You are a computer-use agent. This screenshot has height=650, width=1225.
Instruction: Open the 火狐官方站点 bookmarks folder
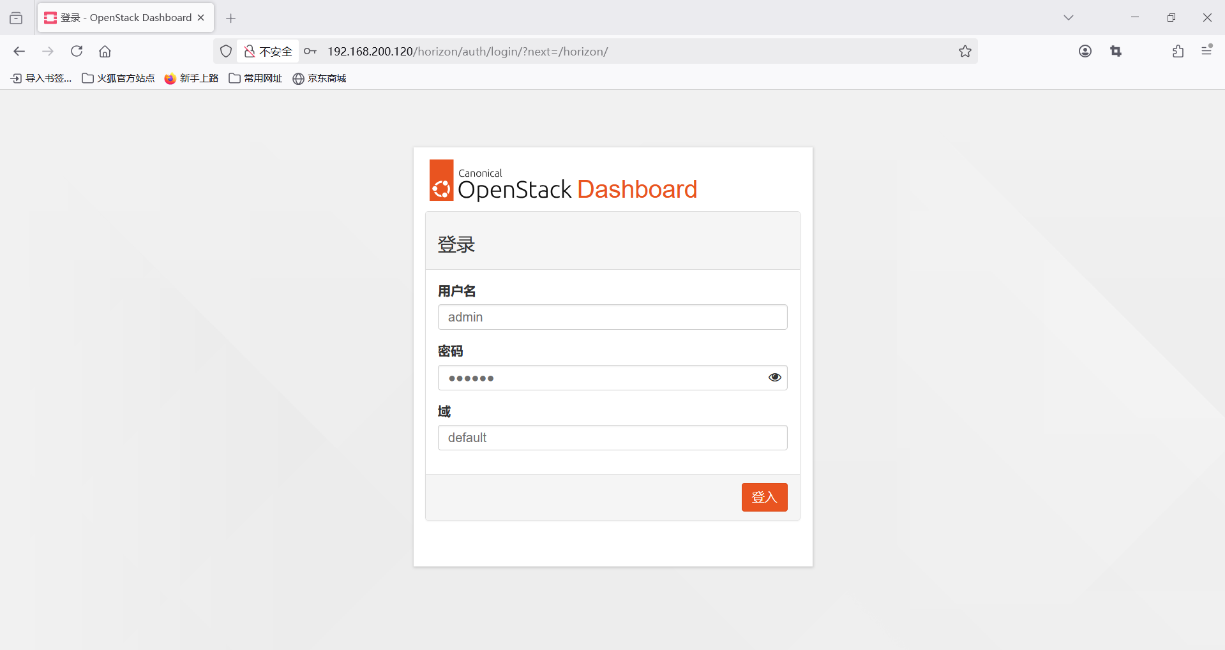119,78
